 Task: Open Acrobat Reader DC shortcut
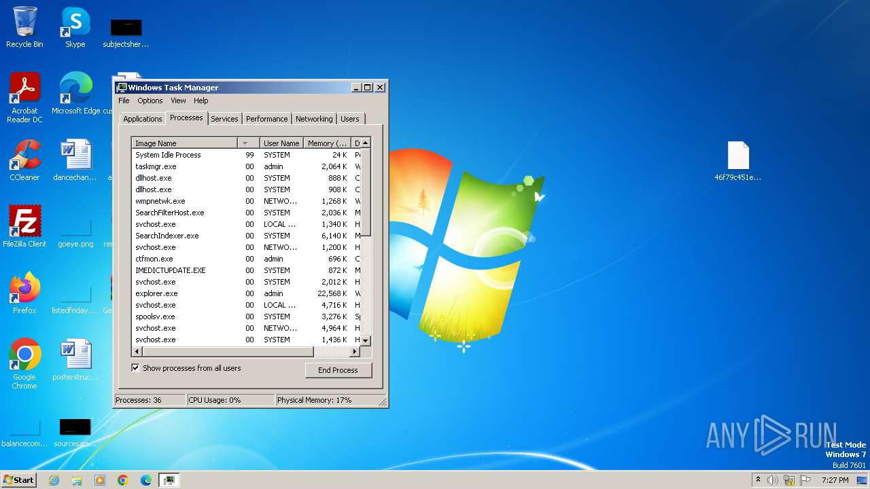tap(24, 97)
